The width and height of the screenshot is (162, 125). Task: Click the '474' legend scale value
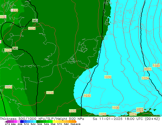7,124
